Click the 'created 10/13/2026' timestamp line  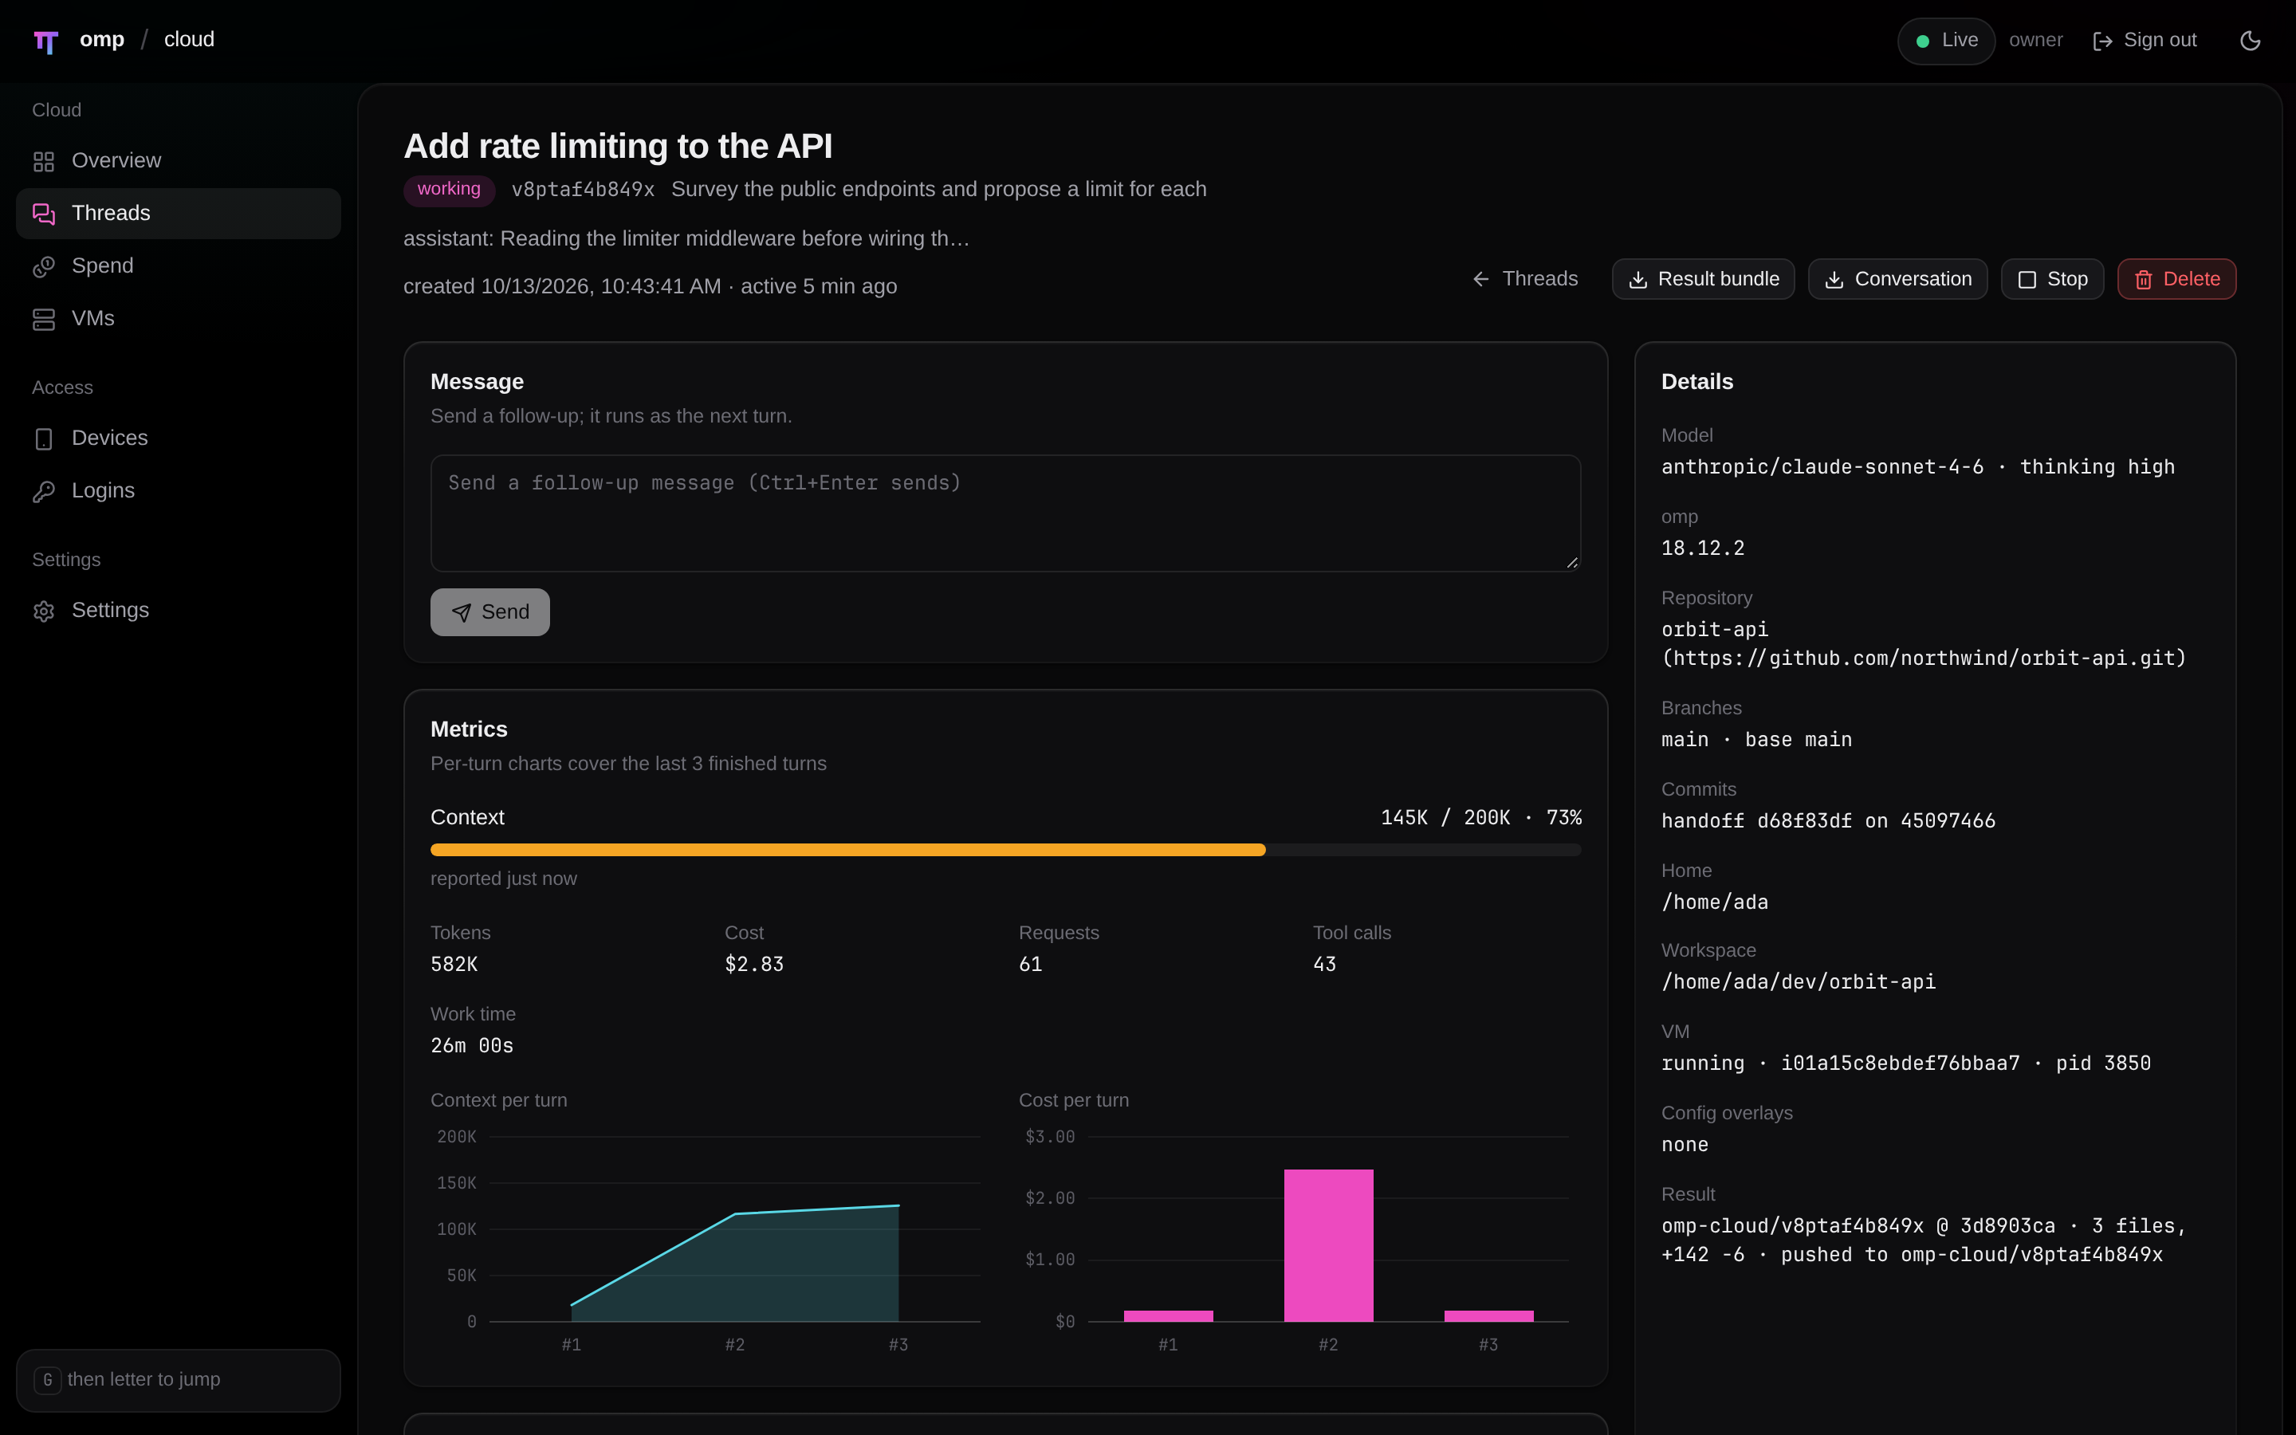click(x=650, y=287)
